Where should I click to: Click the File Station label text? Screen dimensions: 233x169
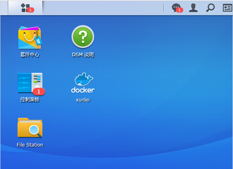[x=30, y=145]
